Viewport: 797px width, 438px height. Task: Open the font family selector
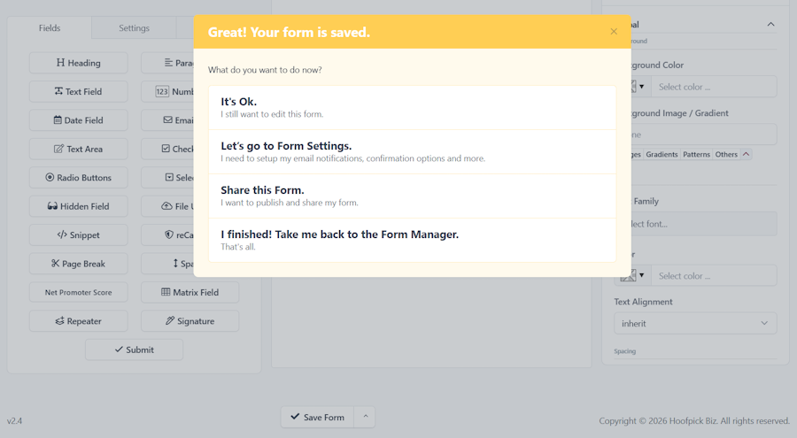[x=704, y=224]
